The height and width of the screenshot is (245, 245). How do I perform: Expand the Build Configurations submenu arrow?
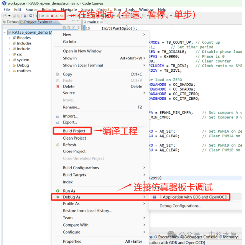pyautogui.click(x=144, y=168)
